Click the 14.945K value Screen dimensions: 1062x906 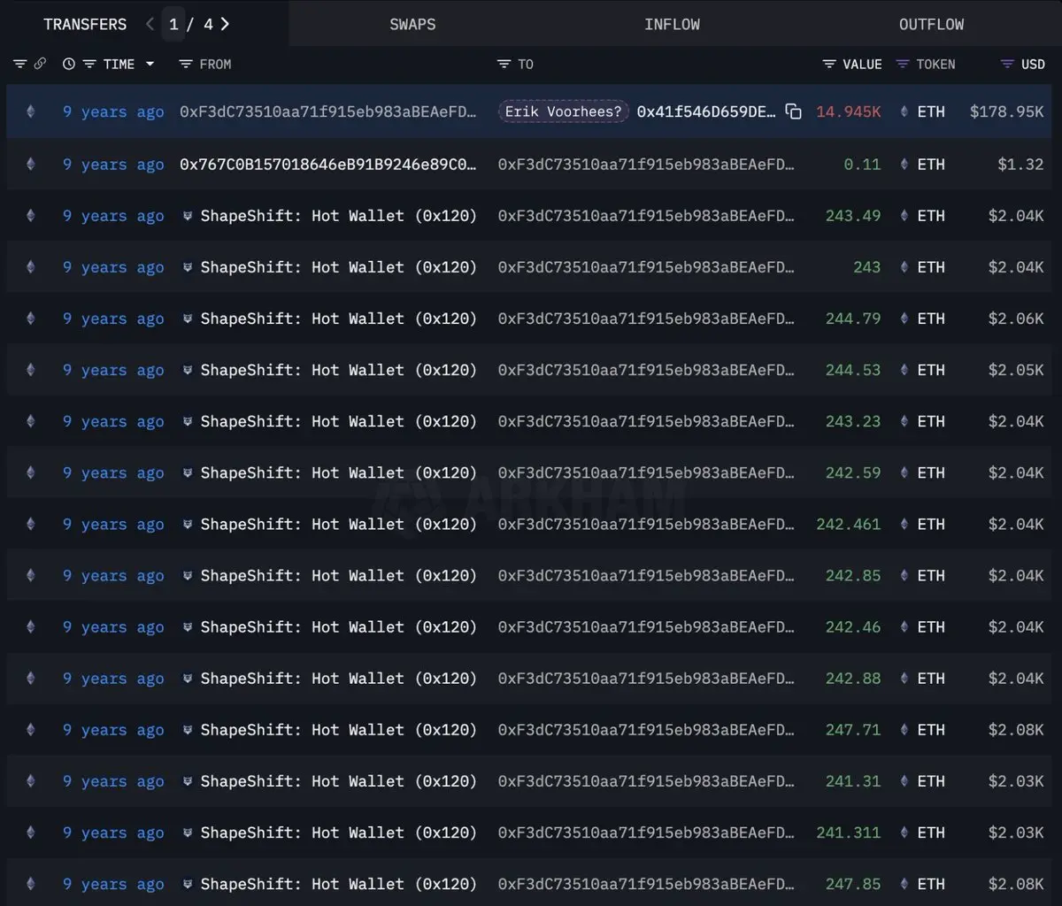click(848, 111)
